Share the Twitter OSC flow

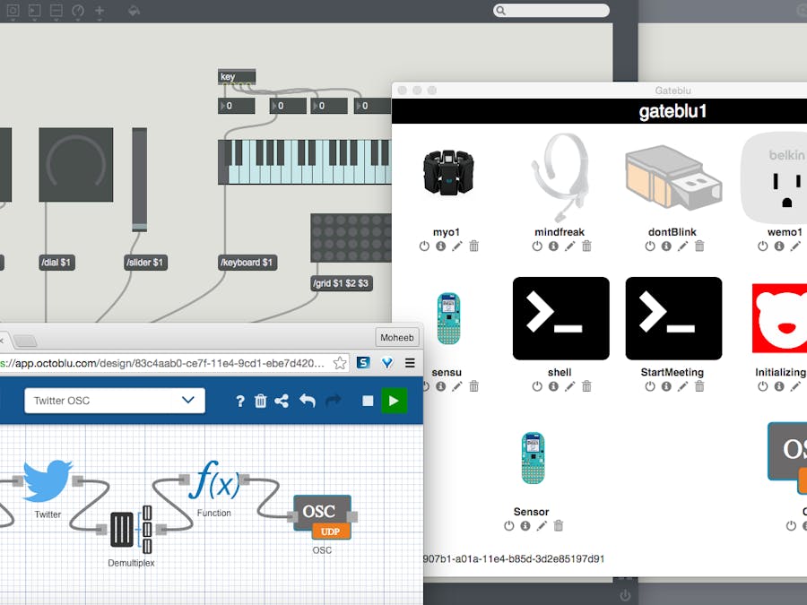(x=282, y=401)
